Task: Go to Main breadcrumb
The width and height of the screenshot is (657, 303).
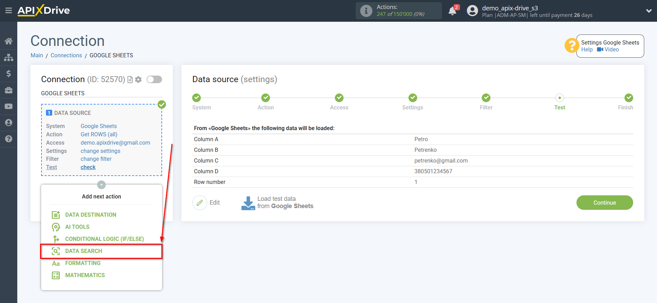Action: (x=37, y=55)
